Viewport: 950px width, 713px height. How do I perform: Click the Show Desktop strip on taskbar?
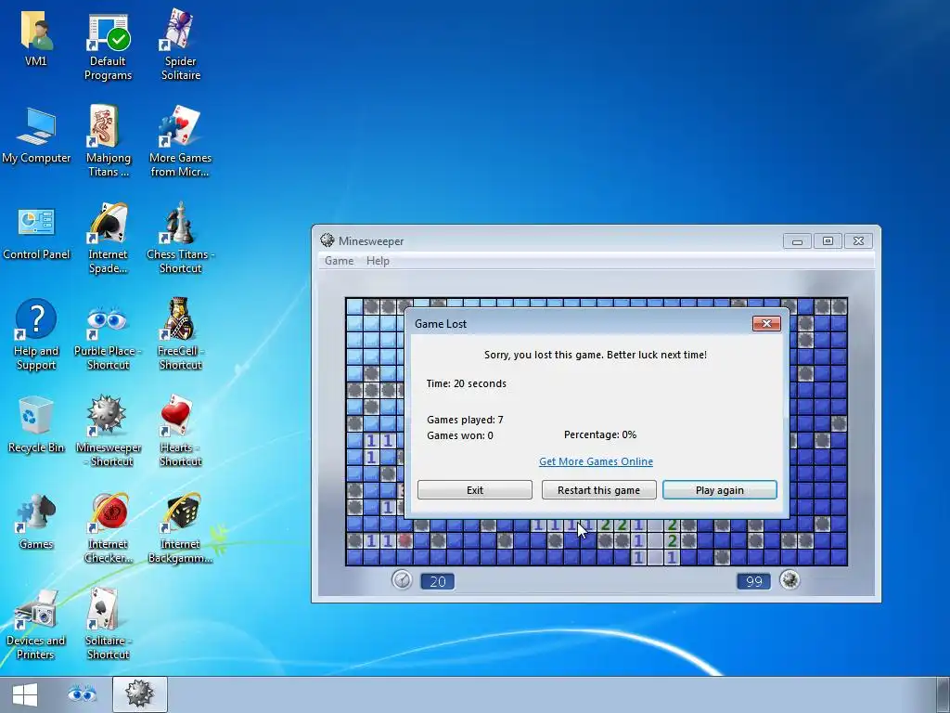point(944,694)
